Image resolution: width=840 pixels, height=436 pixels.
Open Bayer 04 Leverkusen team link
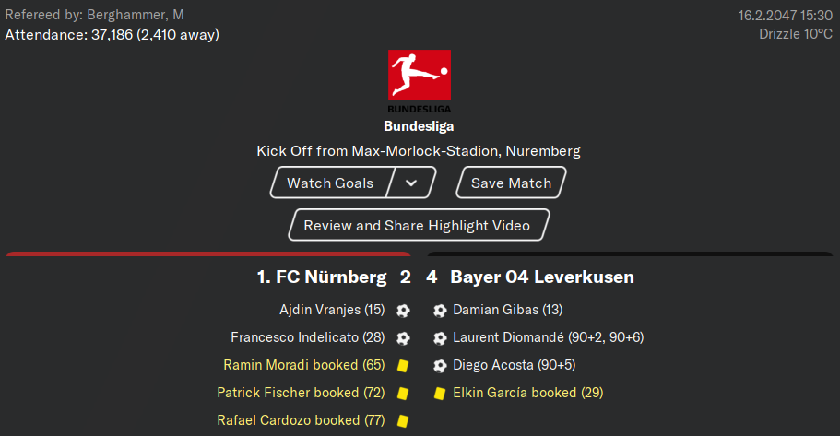tap(542, 277)
